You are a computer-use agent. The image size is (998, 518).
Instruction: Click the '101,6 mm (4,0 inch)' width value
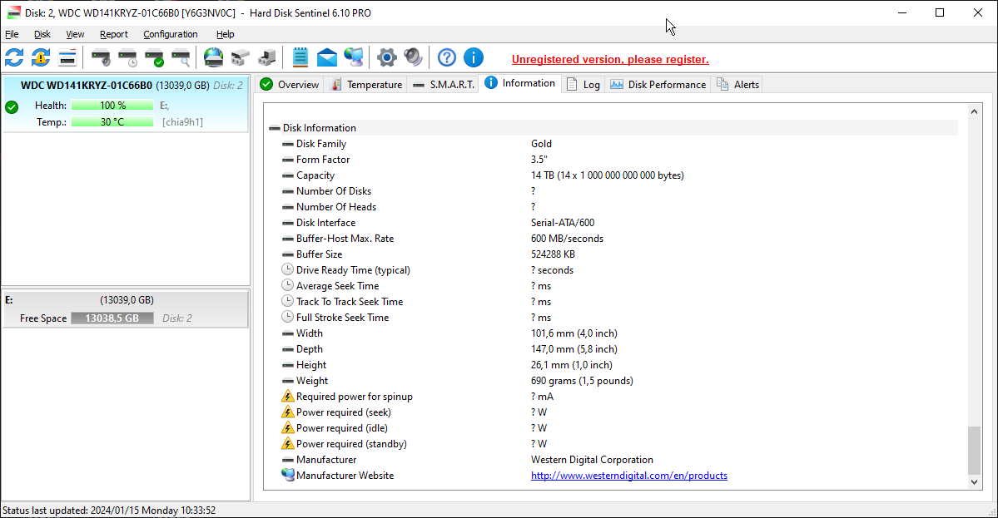pos(574,333)
